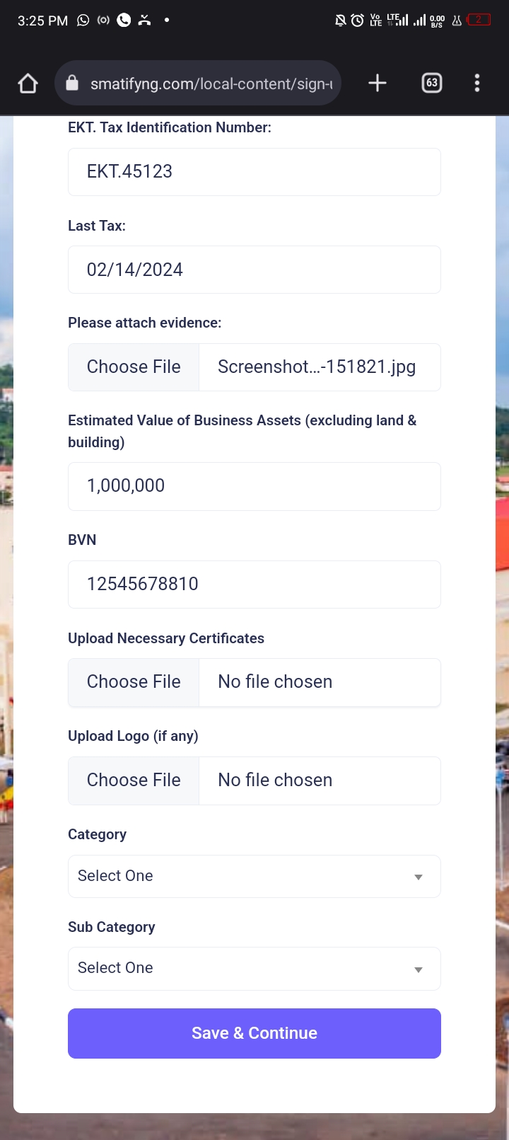
Task: Open a new tab with plus icon
Action: tap(378, 84)
